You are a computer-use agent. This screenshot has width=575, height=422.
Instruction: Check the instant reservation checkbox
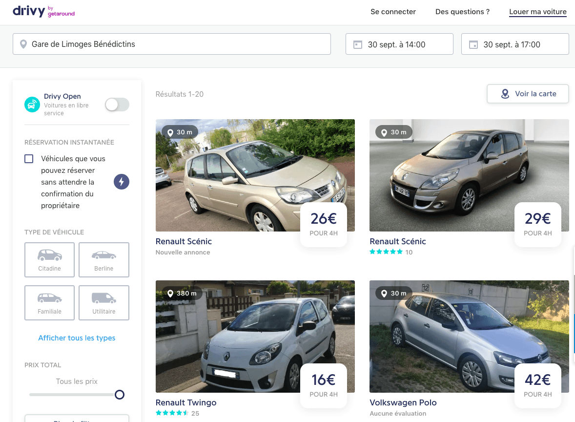pyautogui.click(x=29, y=159)
